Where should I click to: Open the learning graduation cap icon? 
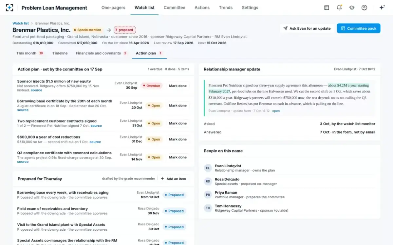pos(352,8)
